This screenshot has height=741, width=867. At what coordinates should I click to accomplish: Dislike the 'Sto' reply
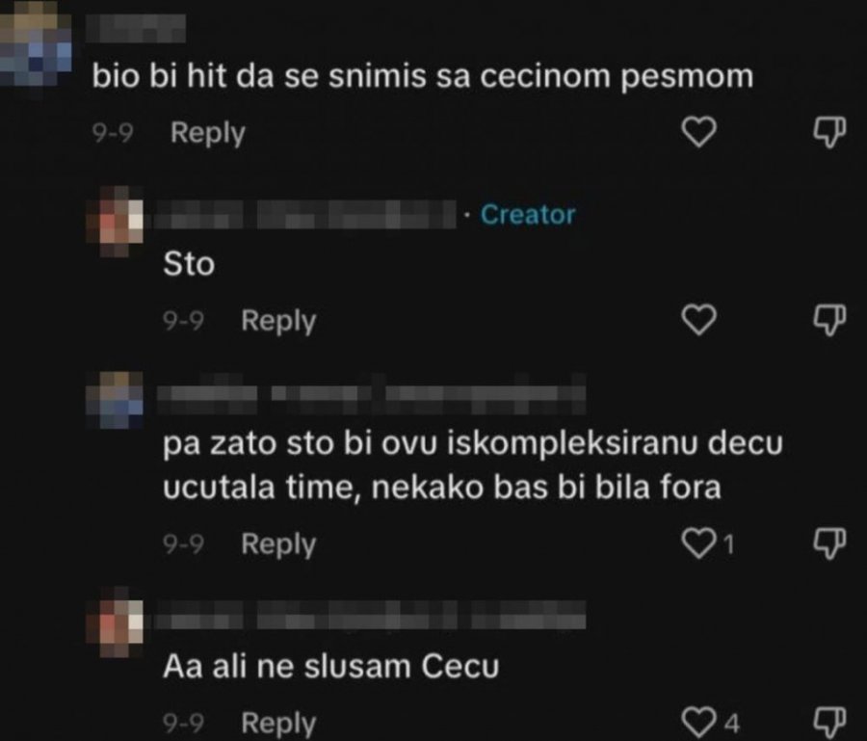point(829,320)
